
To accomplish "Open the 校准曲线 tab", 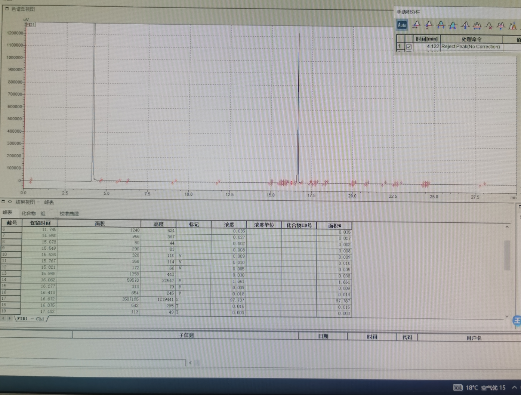I will [69, 214].
